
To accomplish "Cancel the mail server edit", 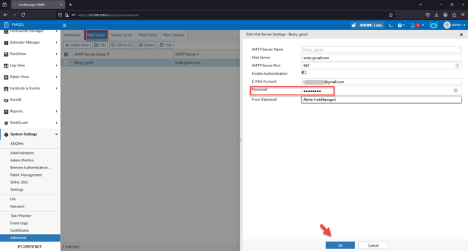I will [x=373, y=246].
